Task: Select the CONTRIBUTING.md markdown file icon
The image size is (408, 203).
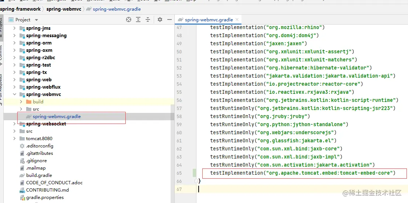Action: tap(22, 190)
